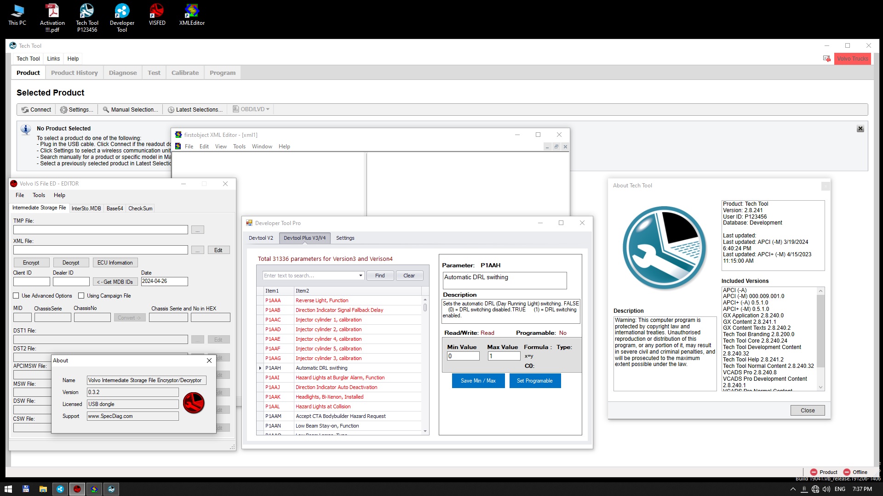
Task: Click the communication unit icon near Volvo Trucks
Action: pos(826,58)
